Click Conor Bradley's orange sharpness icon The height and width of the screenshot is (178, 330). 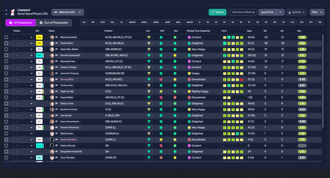[x=161, y=158]
